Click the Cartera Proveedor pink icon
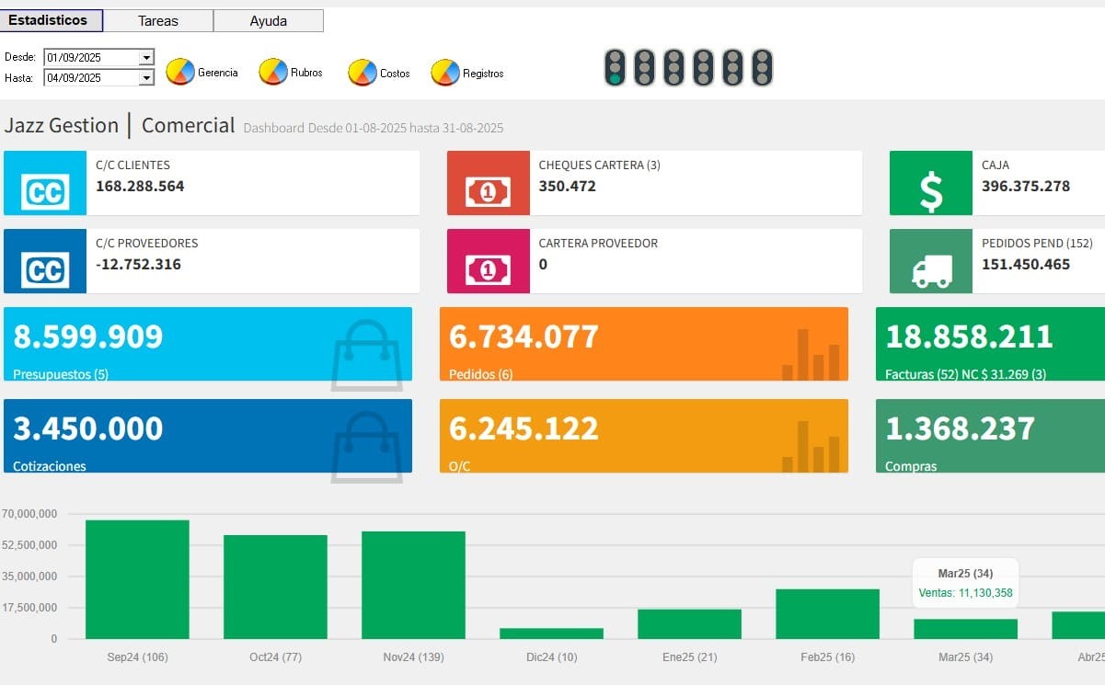Image resolution: width=1105 pixels, height=685 pixels. 489,261
